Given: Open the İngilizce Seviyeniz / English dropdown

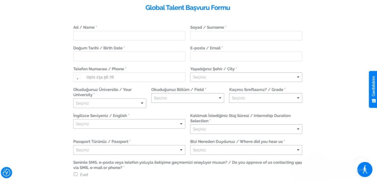Looking at the screenshot, I should pos(129,124).
